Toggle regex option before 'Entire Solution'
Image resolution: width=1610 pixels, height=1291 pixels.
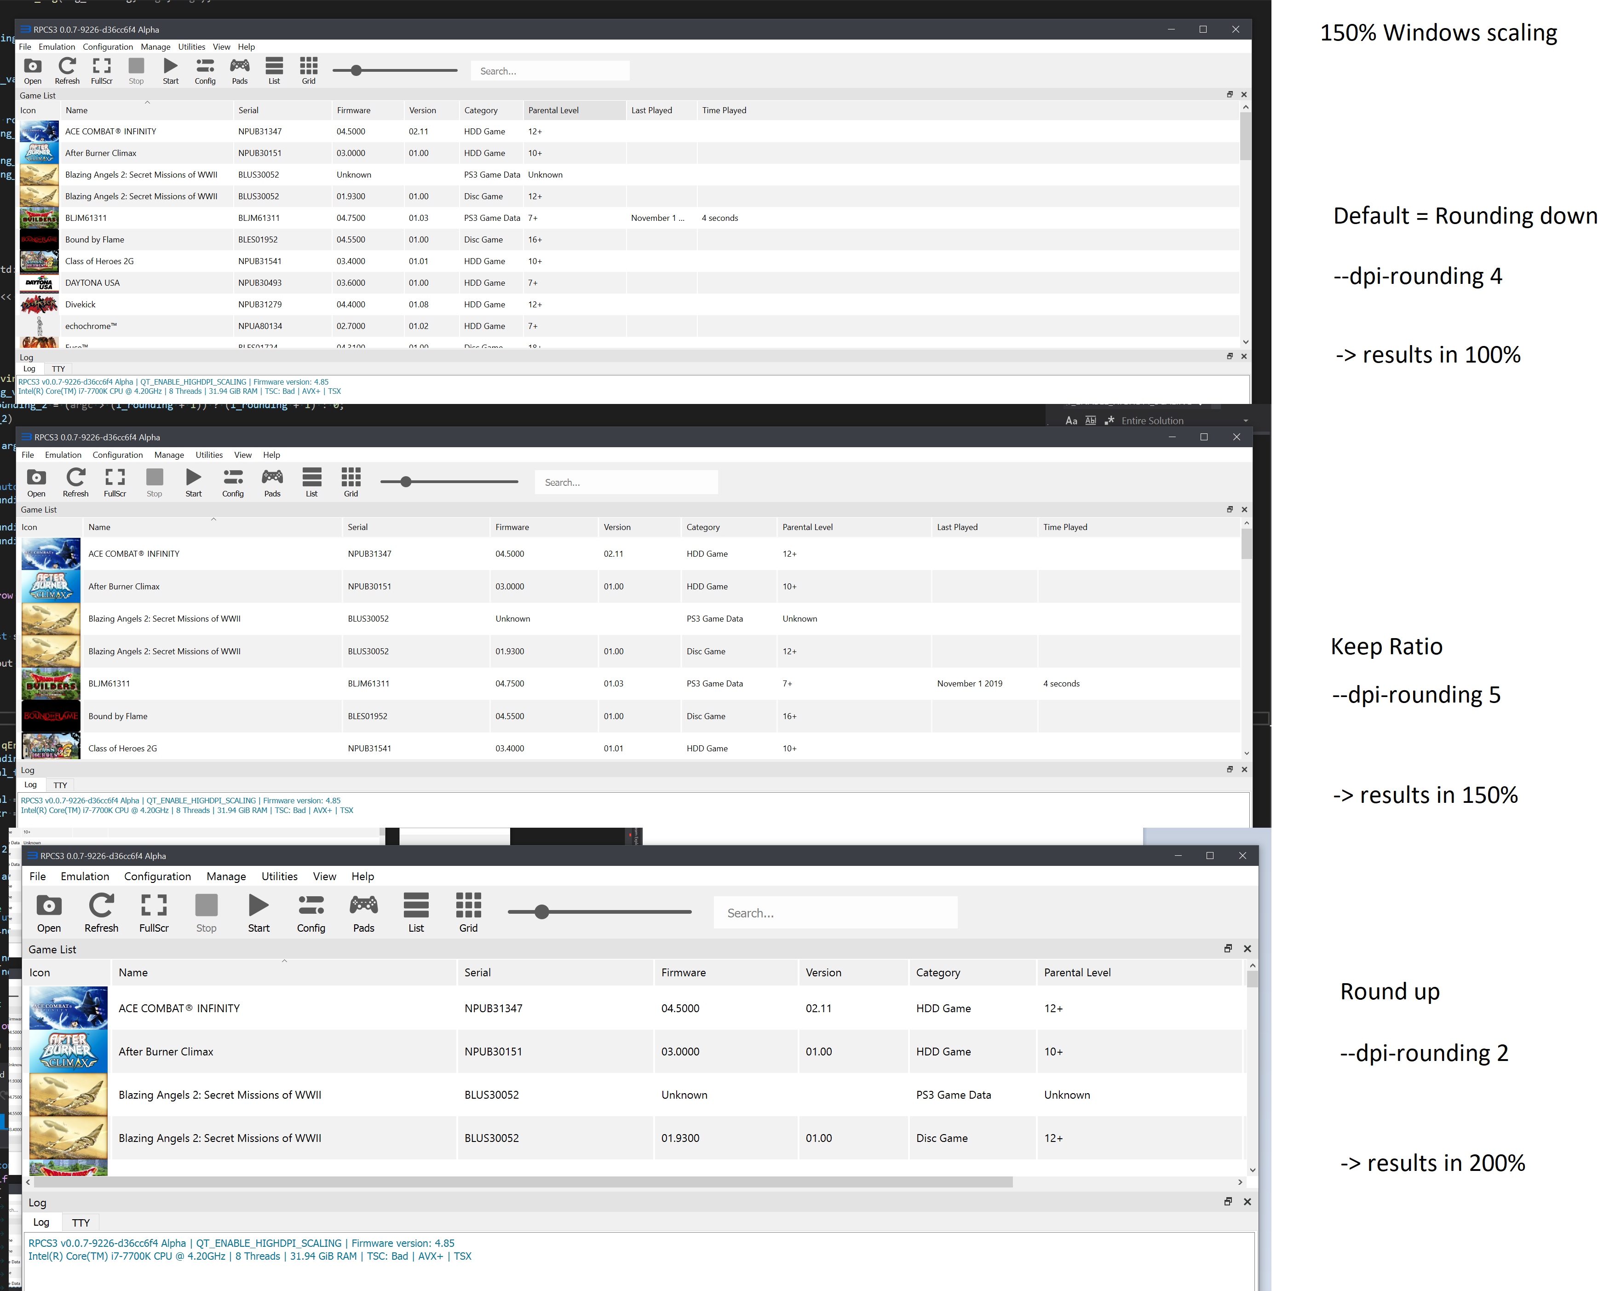[1110, 421]
